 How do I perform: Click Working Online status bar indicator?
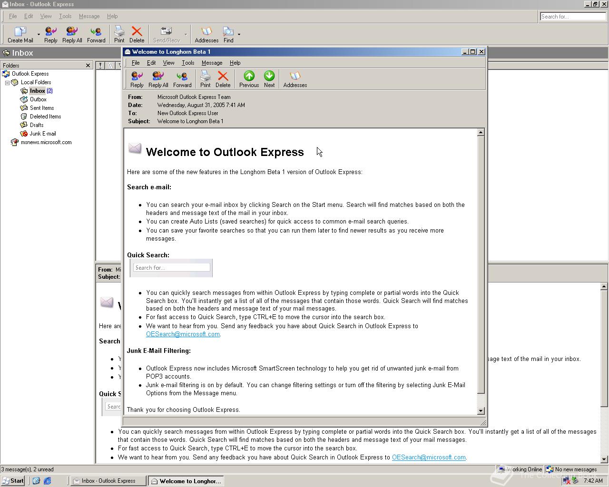pos(520,469)
